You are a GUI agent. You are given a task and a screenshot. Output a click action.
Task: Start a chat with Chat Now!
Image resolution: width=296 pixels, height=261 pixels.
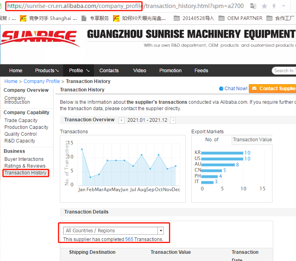pyautogui.click(x=233, y=89)
